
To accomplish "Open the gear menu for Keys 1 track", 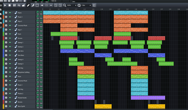I will point(6,30).
